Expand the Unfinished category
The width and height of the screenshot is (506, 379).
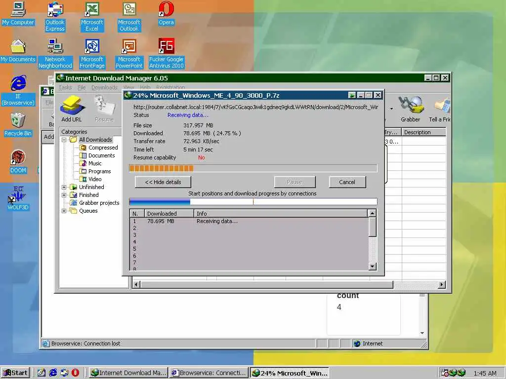pyautogui.click(x=64, y=187)
